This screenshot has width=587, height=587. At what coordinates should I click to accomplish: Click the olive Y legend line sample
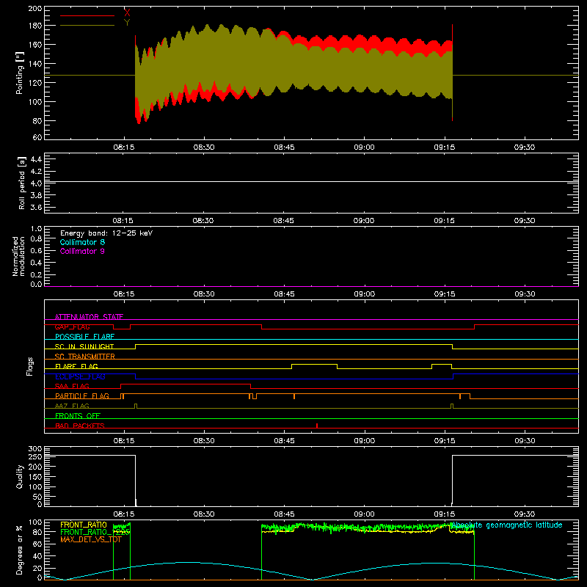87,26
